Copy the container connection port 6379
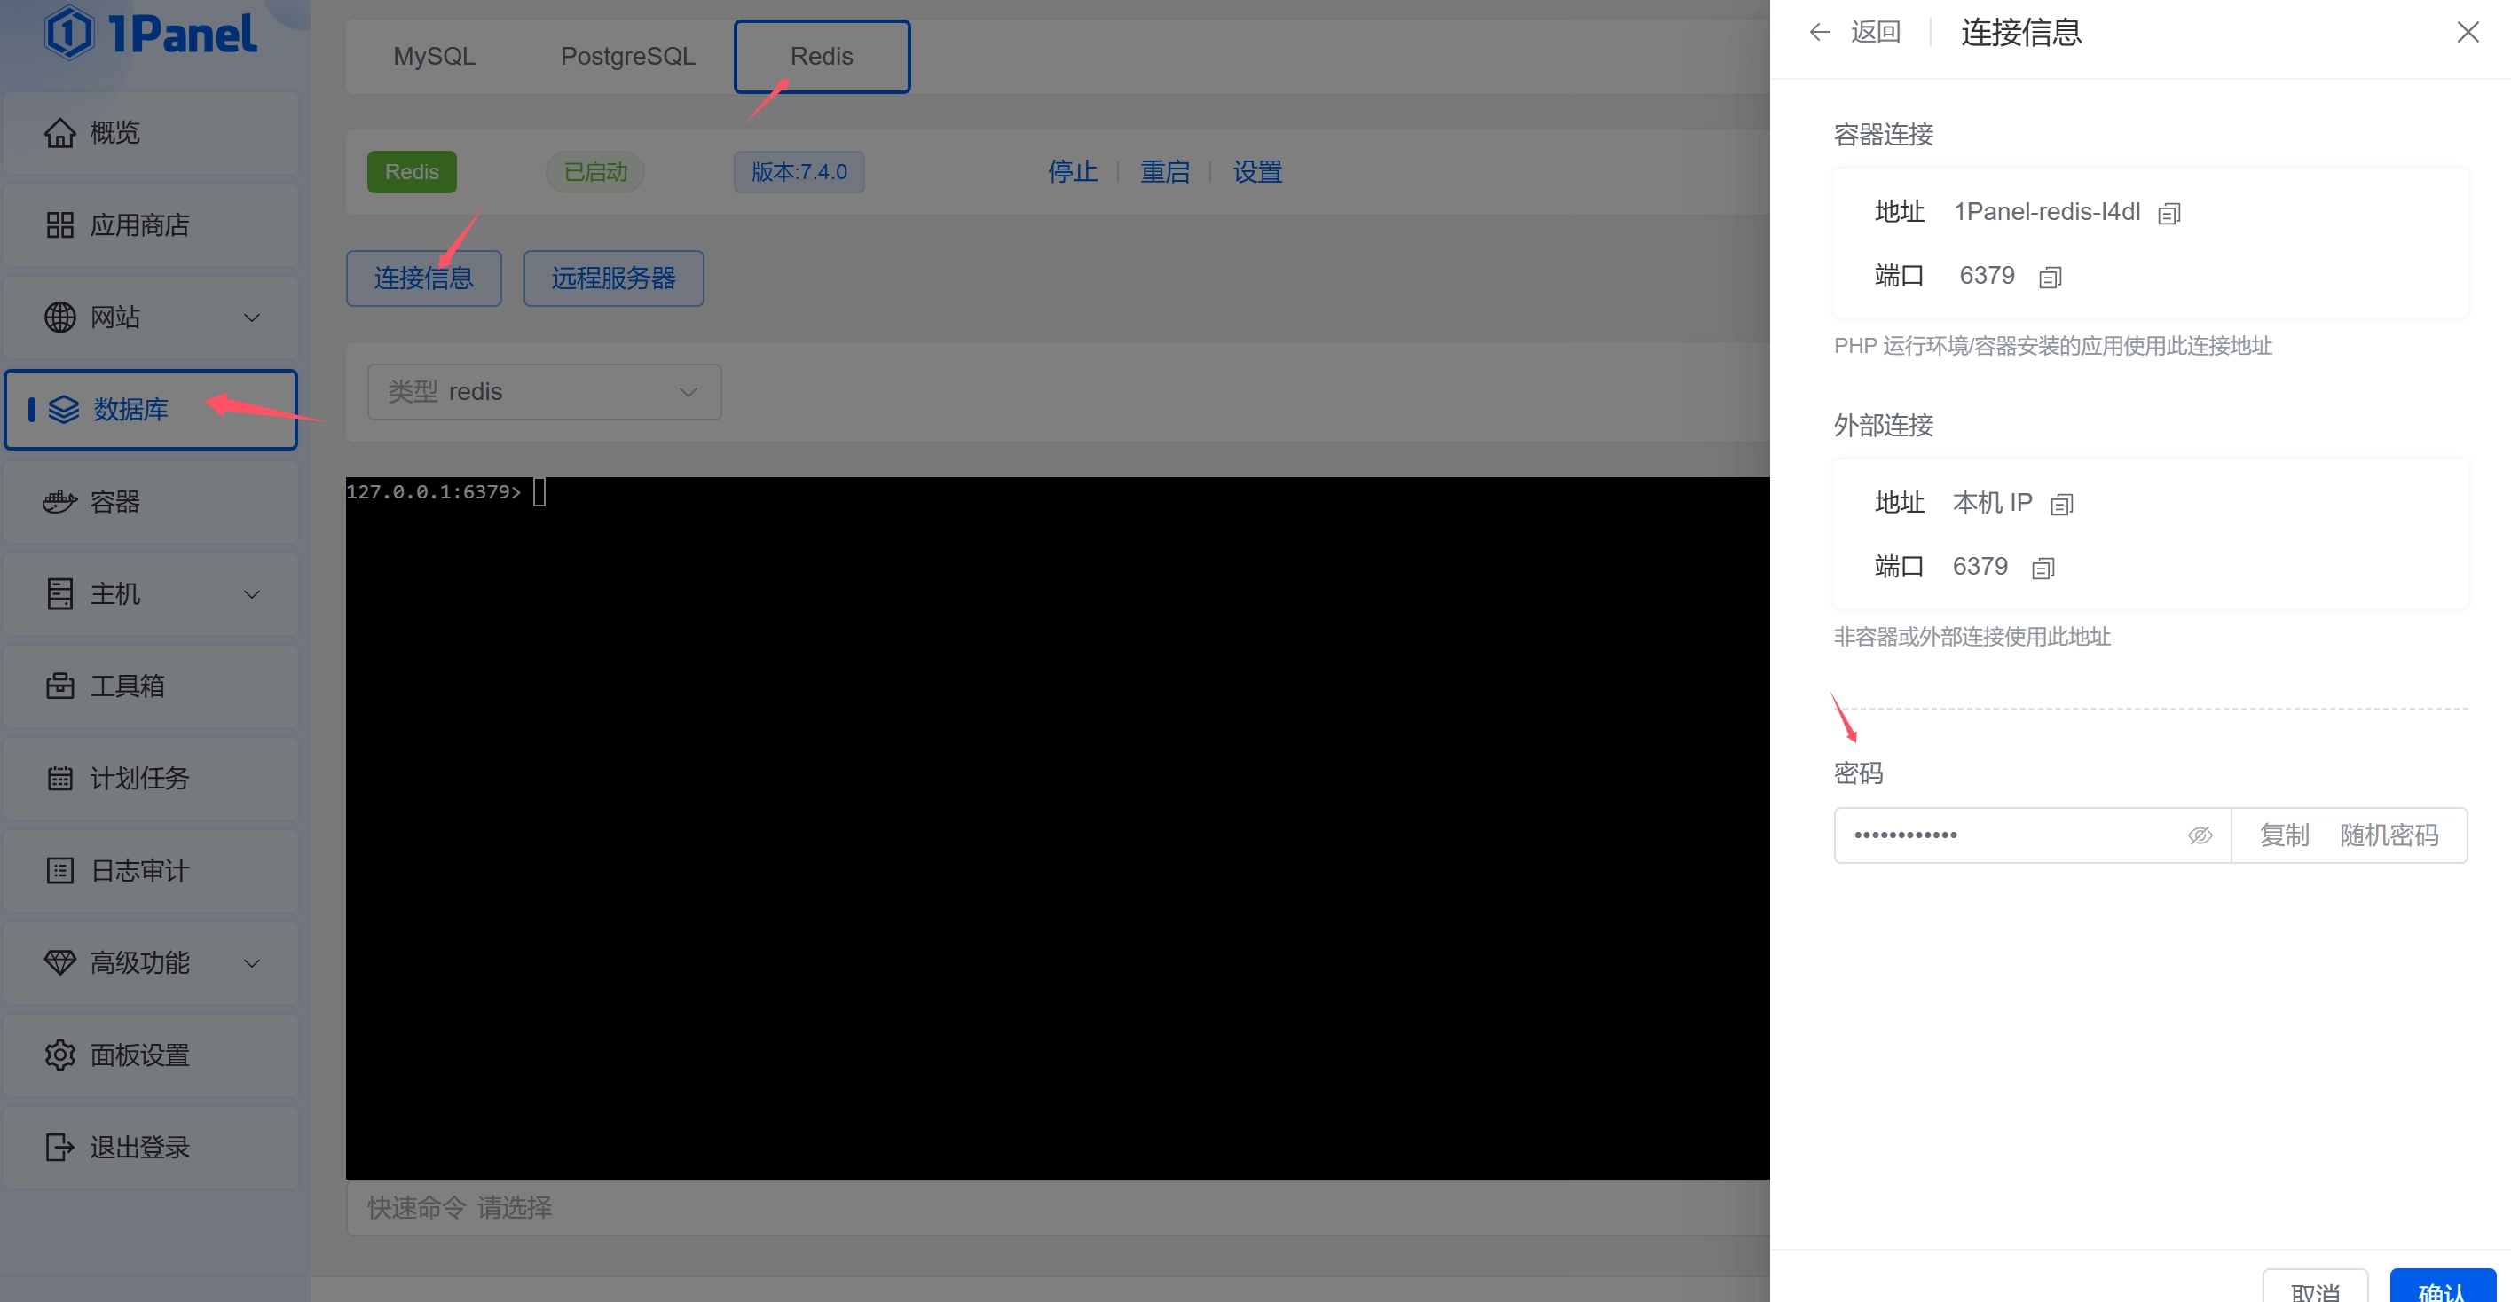2511x1302 pixels. click(x=2050, y=278)
